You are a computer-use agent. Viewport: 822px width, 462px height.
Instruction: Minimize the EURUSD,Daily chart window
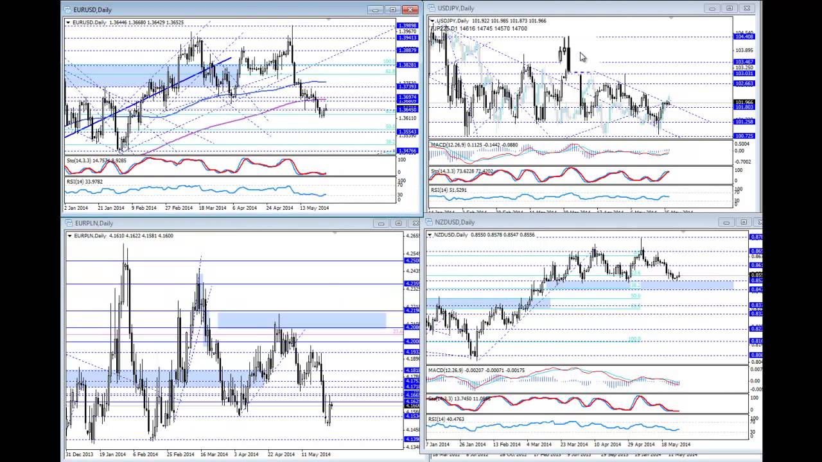point(375,10)
